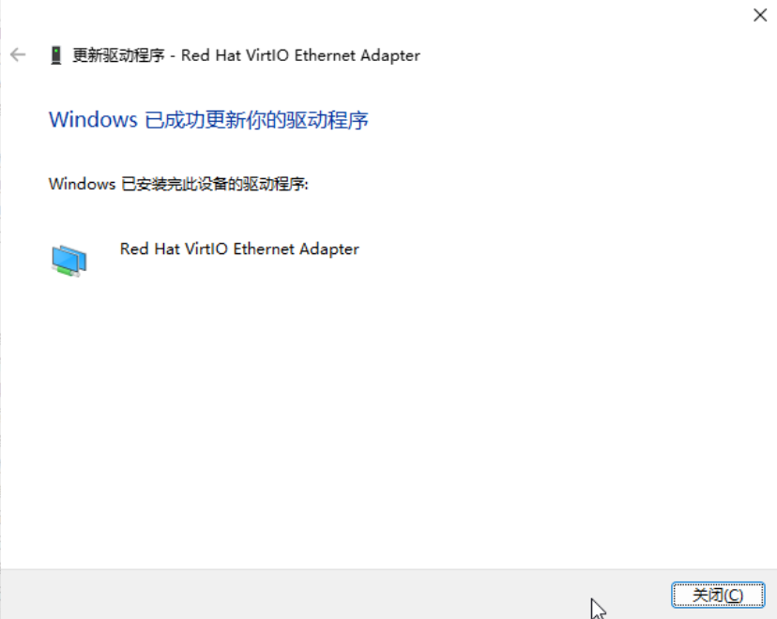Image resolution: width=777 pixels, height=619 pixels.
Task: Click the heading Windows 已成功更新你的驱动程序
Action: click(208, 120)
